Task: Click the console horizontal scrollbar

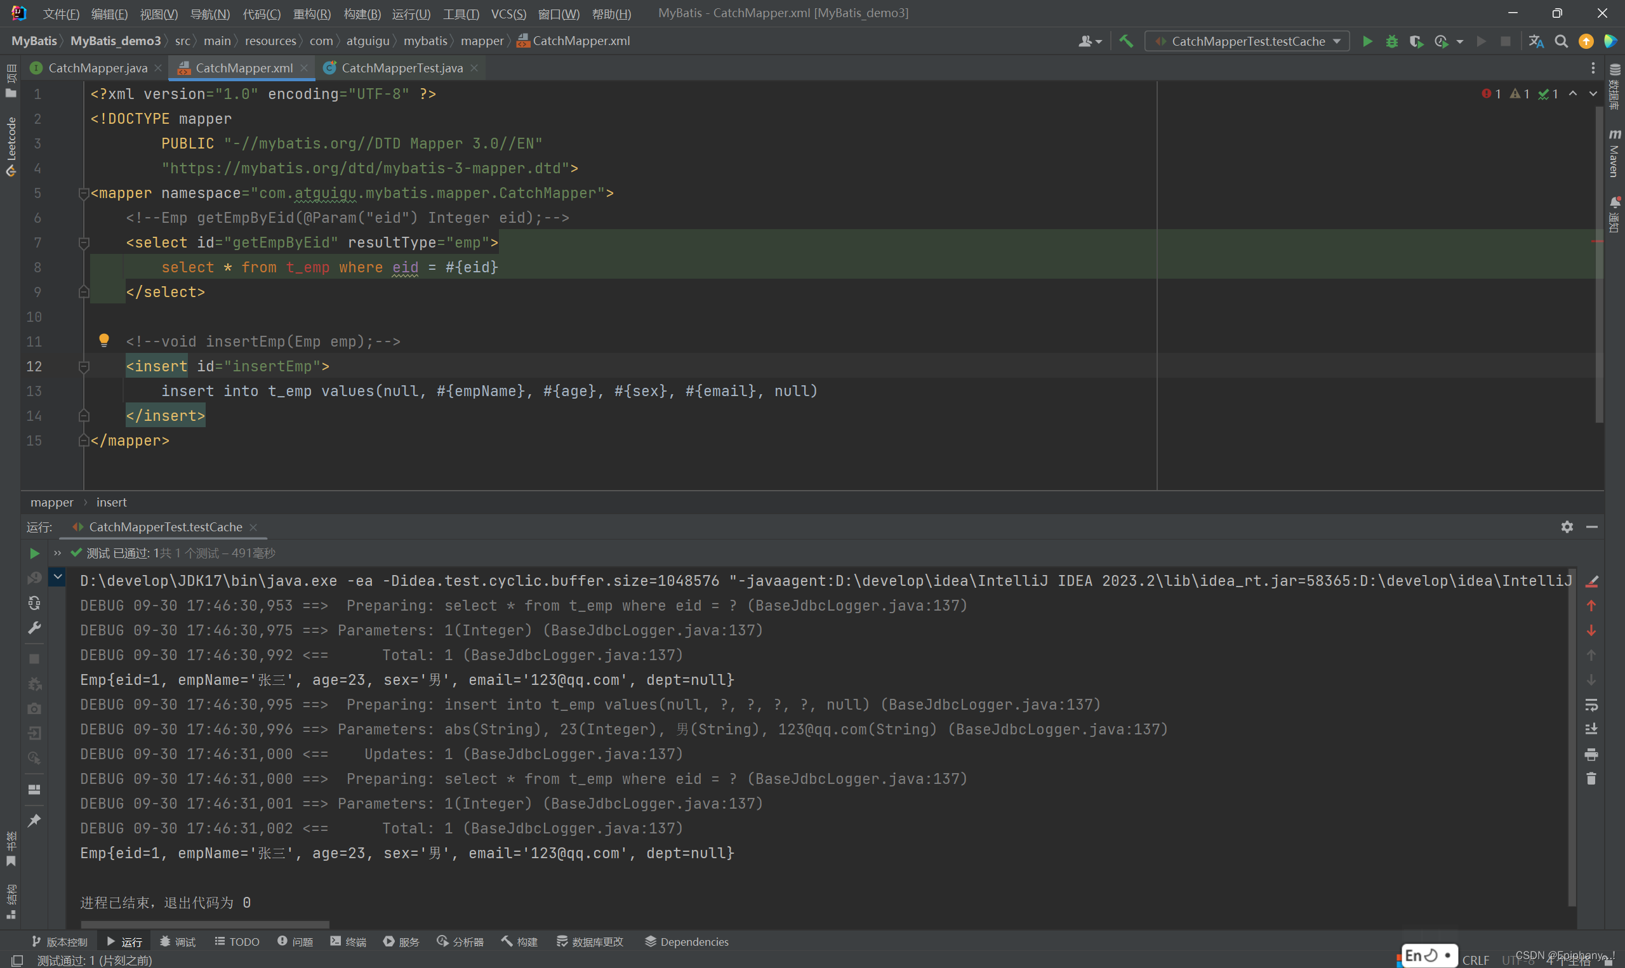Action: [205, 924]
